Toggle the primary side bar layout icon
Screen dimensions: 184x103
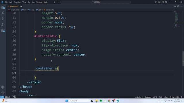(156, 2)
